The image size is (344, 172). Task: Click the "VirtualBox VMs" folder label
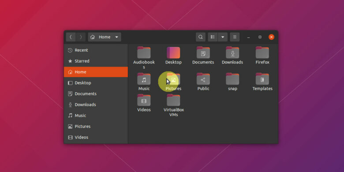pyautogui.click(x=174, y=112)
